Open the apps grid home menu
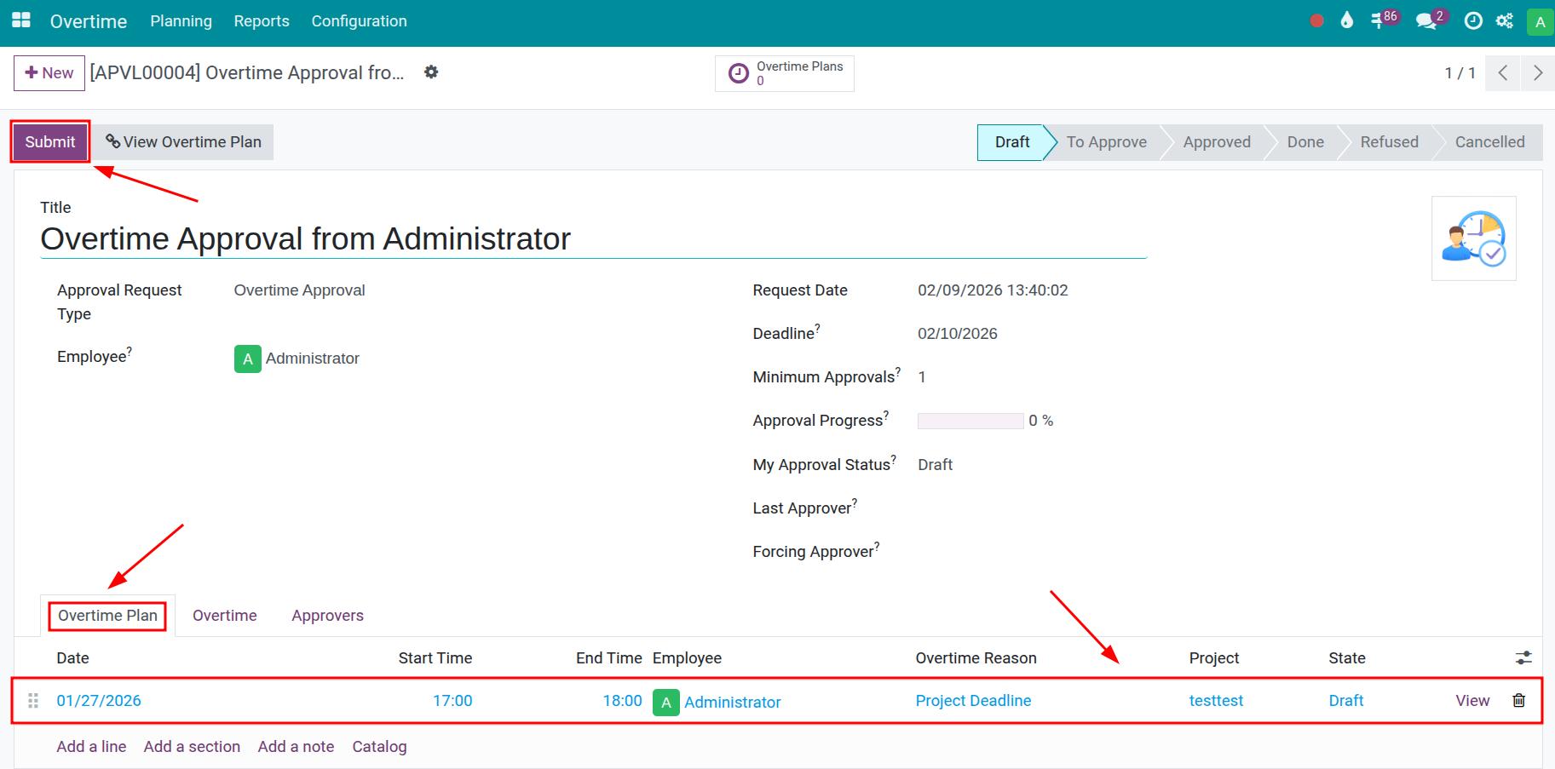Screen dimensions: 1555x769 pos(21,20)
